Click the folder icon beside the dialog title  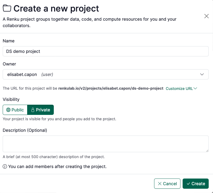7,8
